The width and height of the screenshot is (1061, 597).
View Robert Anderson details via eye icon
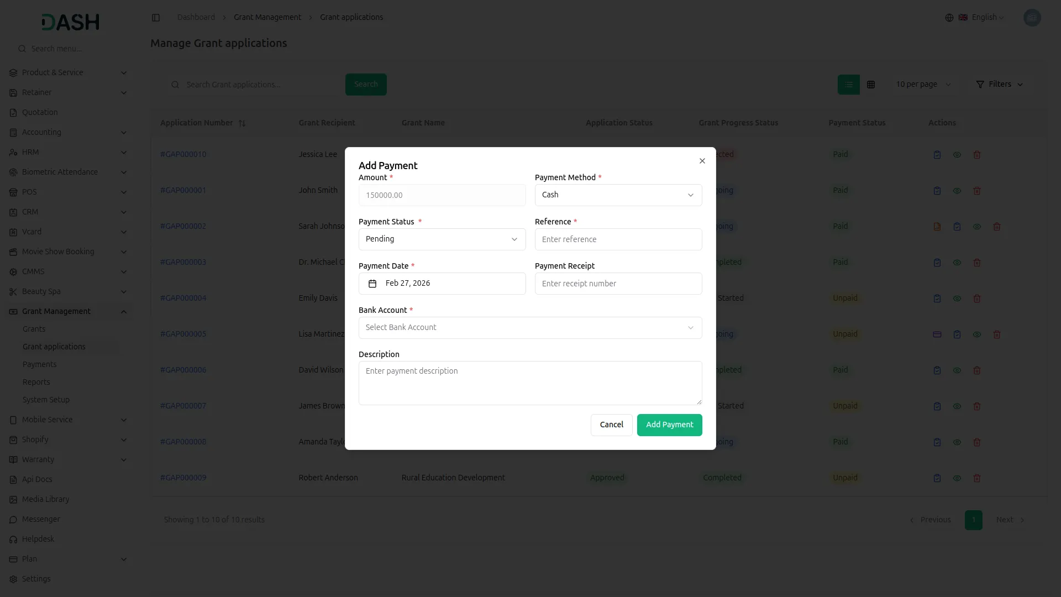(957, 478)
